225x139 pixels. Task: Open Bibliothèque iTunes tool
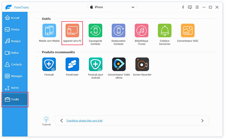pos(141,30)
